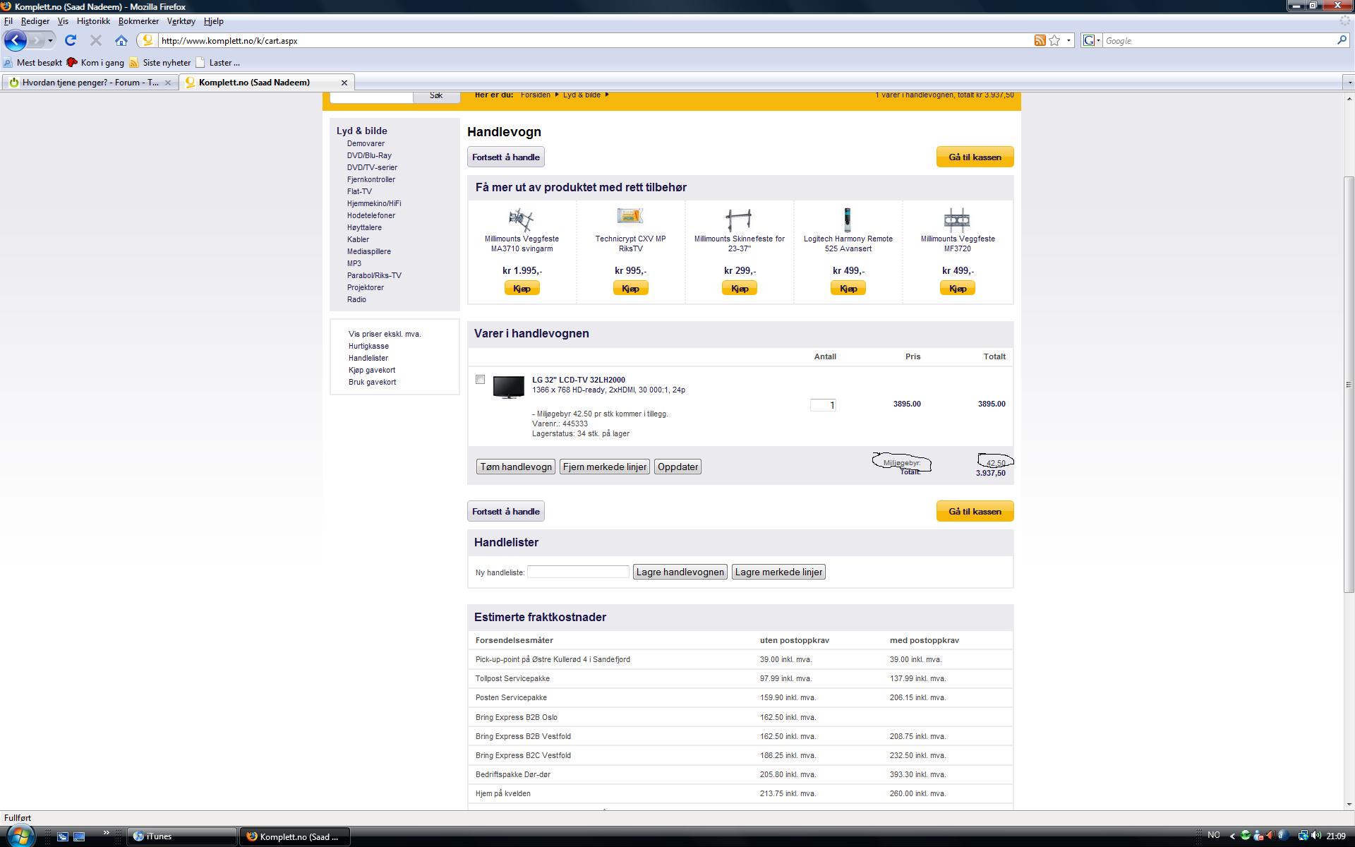Open the list all tabs dropdown

pyautogui.click(x=1349, y=83)
